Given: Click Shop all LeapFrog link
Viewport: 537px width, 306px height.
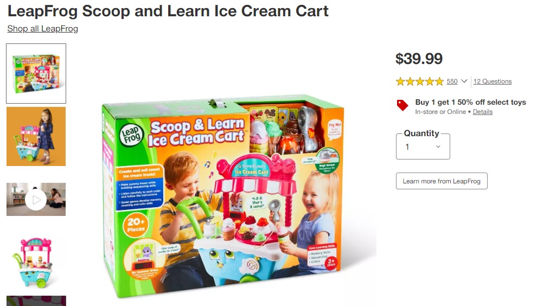Looking at the screenshot, I should [x=43, y=28].
